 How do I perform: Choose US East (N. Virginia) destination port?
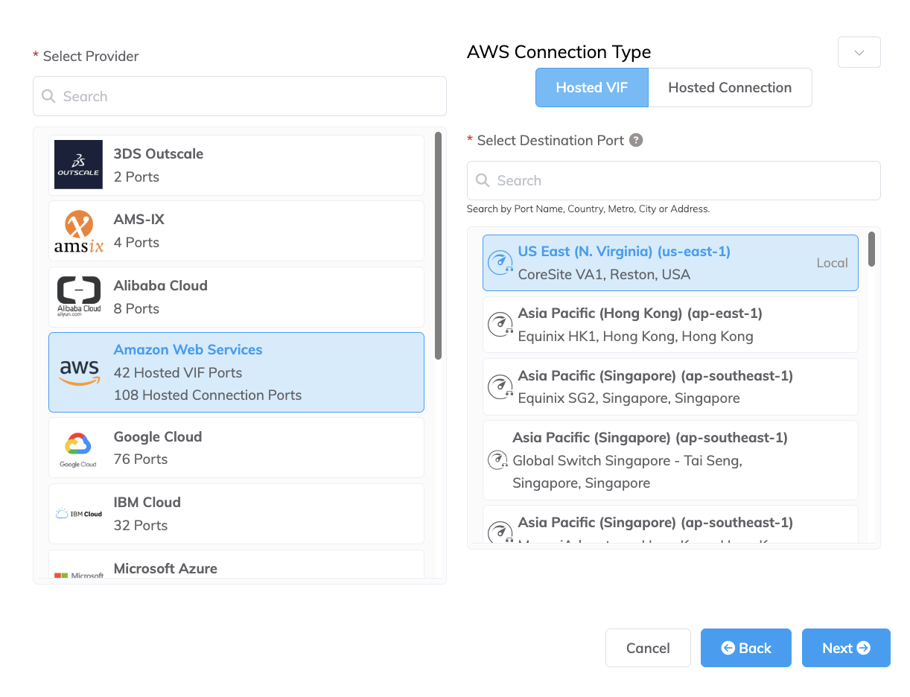point(669,263)
